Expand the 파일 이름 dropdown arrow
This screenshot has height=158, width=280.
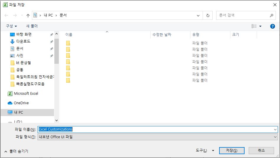pos(275,129)
